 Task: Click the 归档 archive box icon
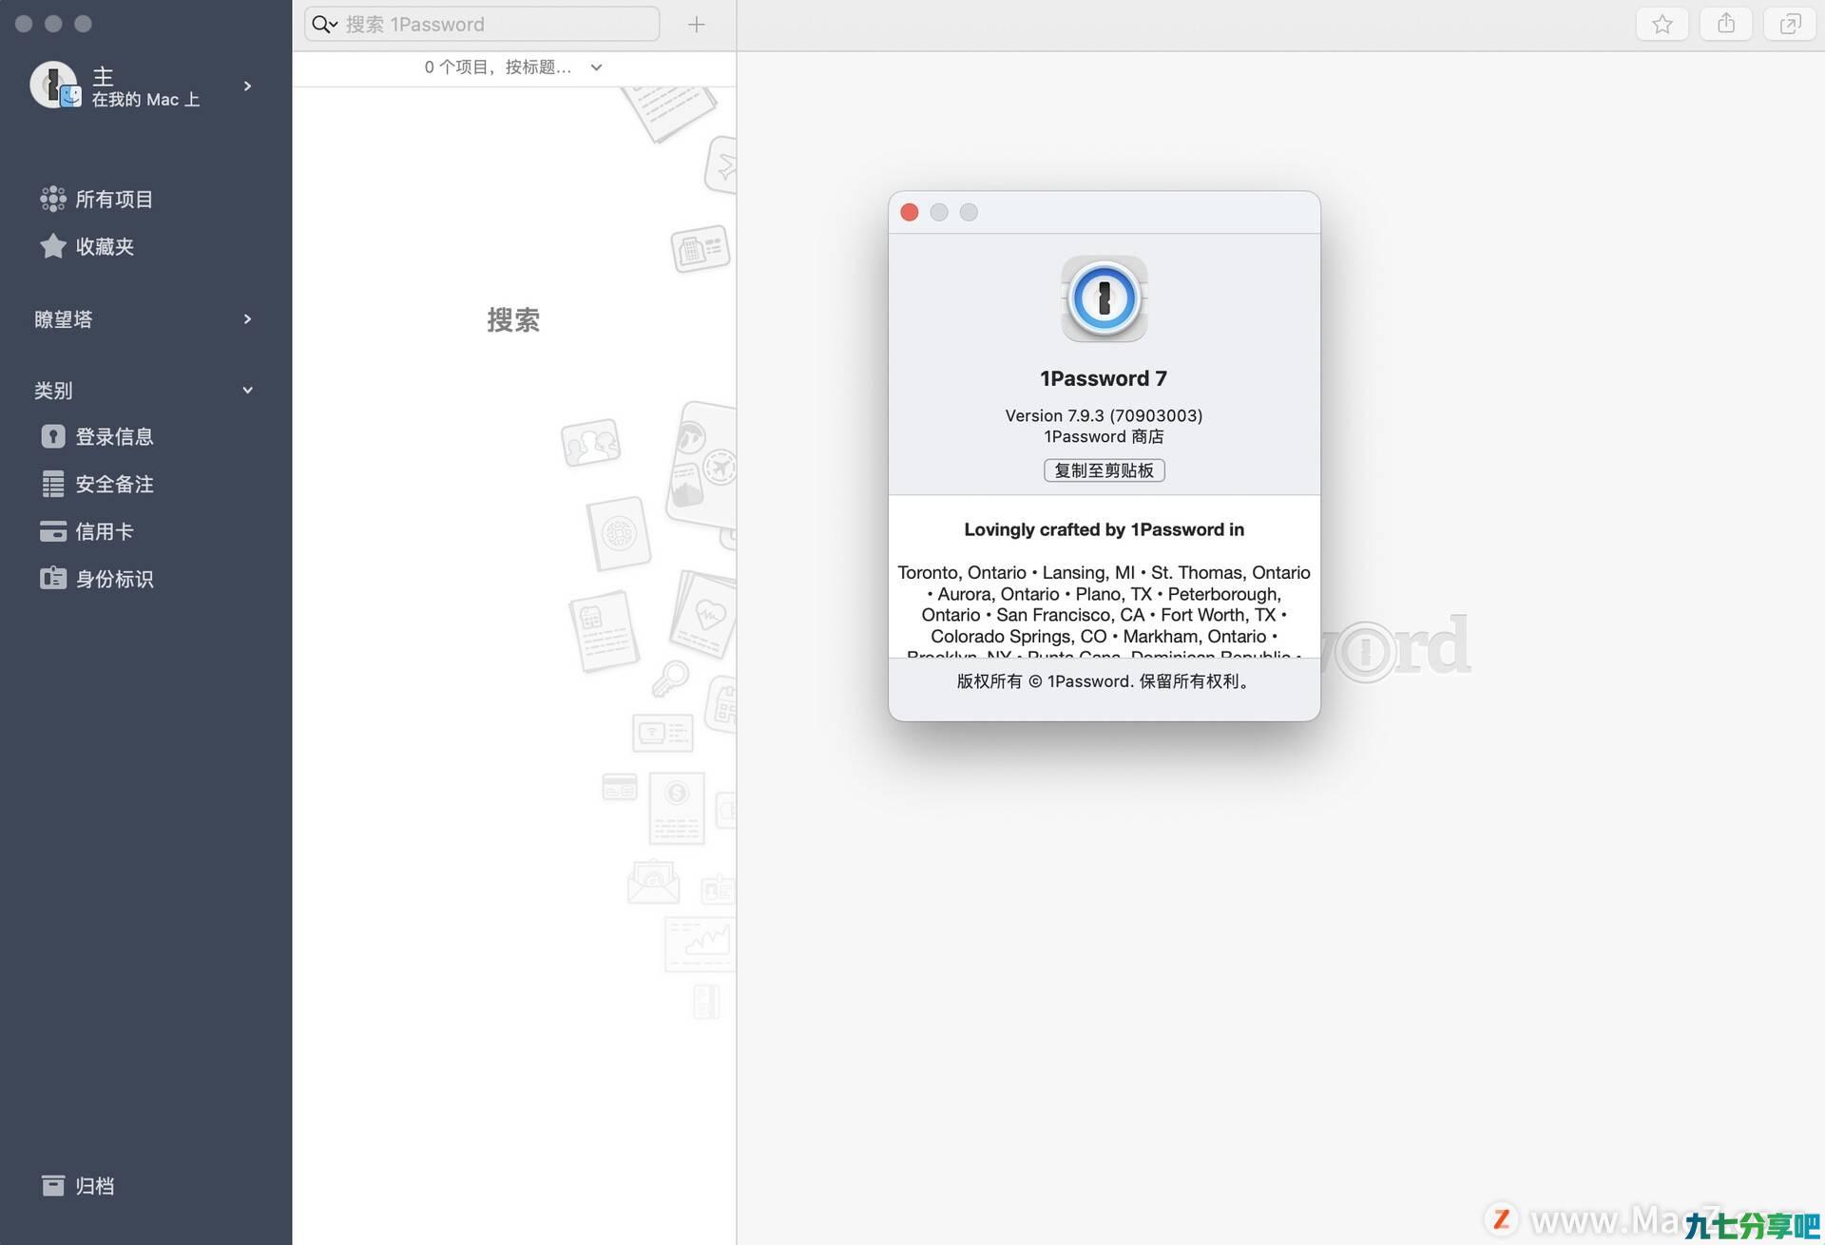pos(53,1185)
